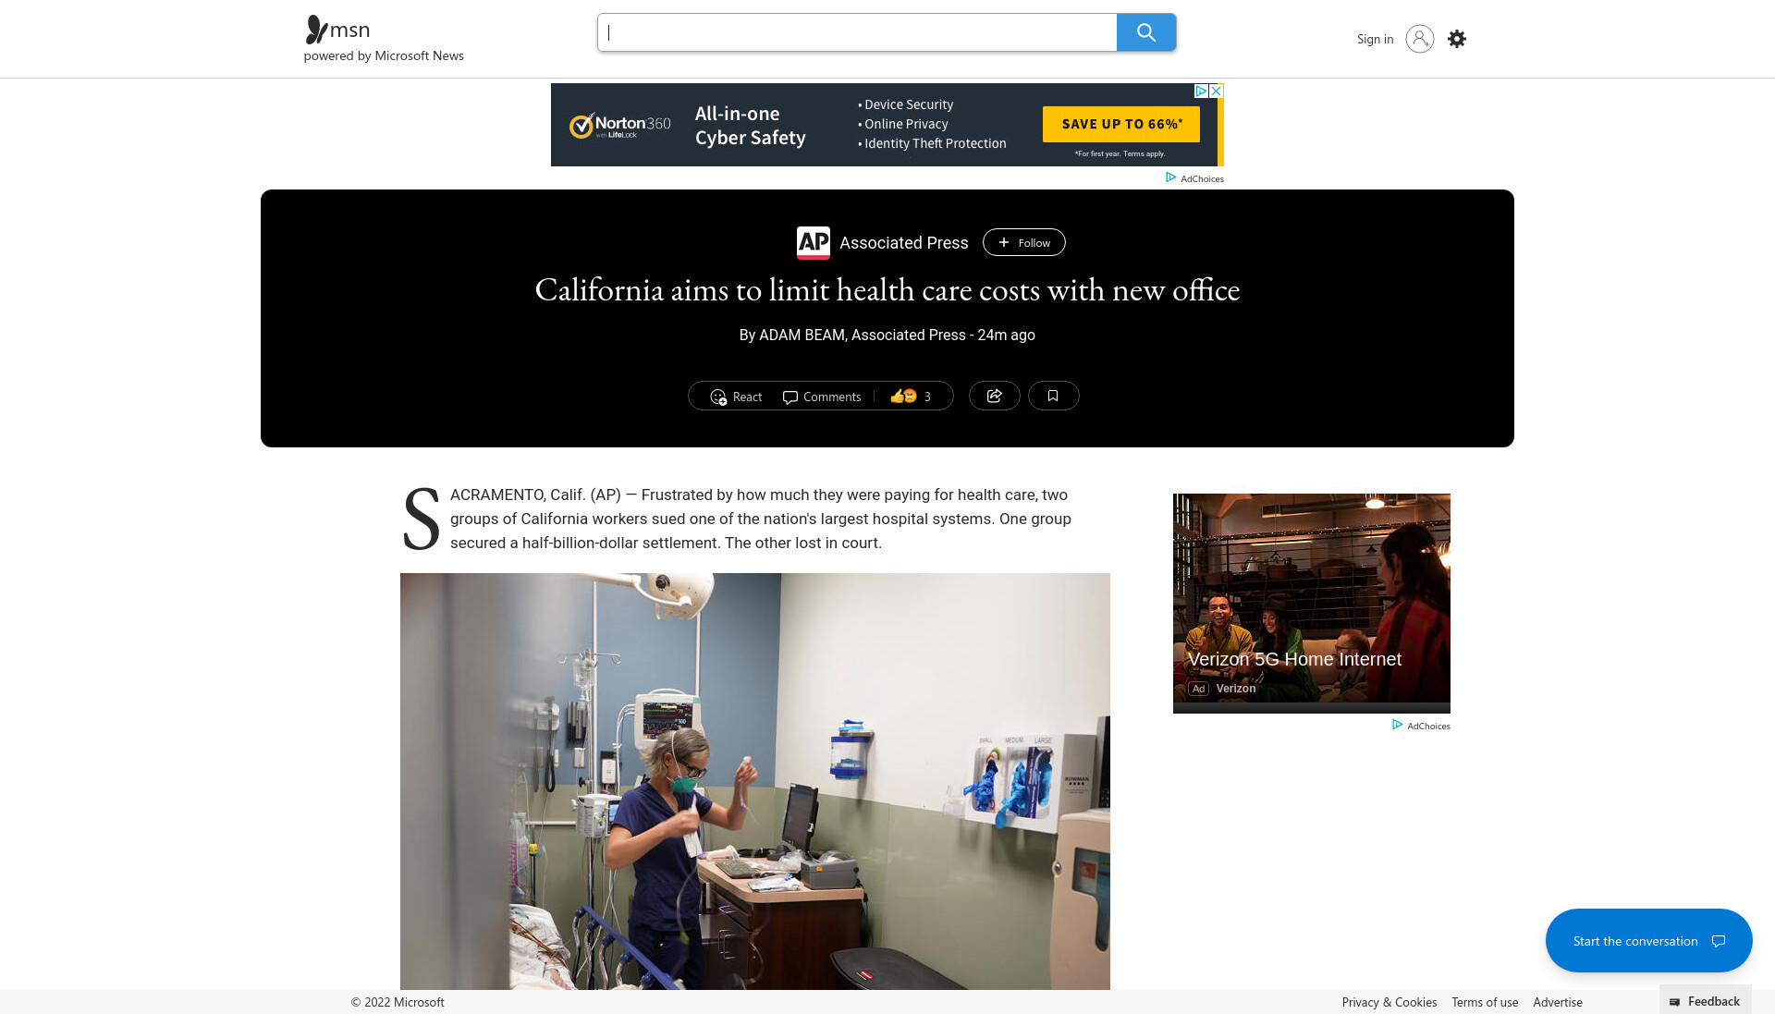The image size is (1775, 1014).
Task: Click the share article icon button
Action: (995, 396)
